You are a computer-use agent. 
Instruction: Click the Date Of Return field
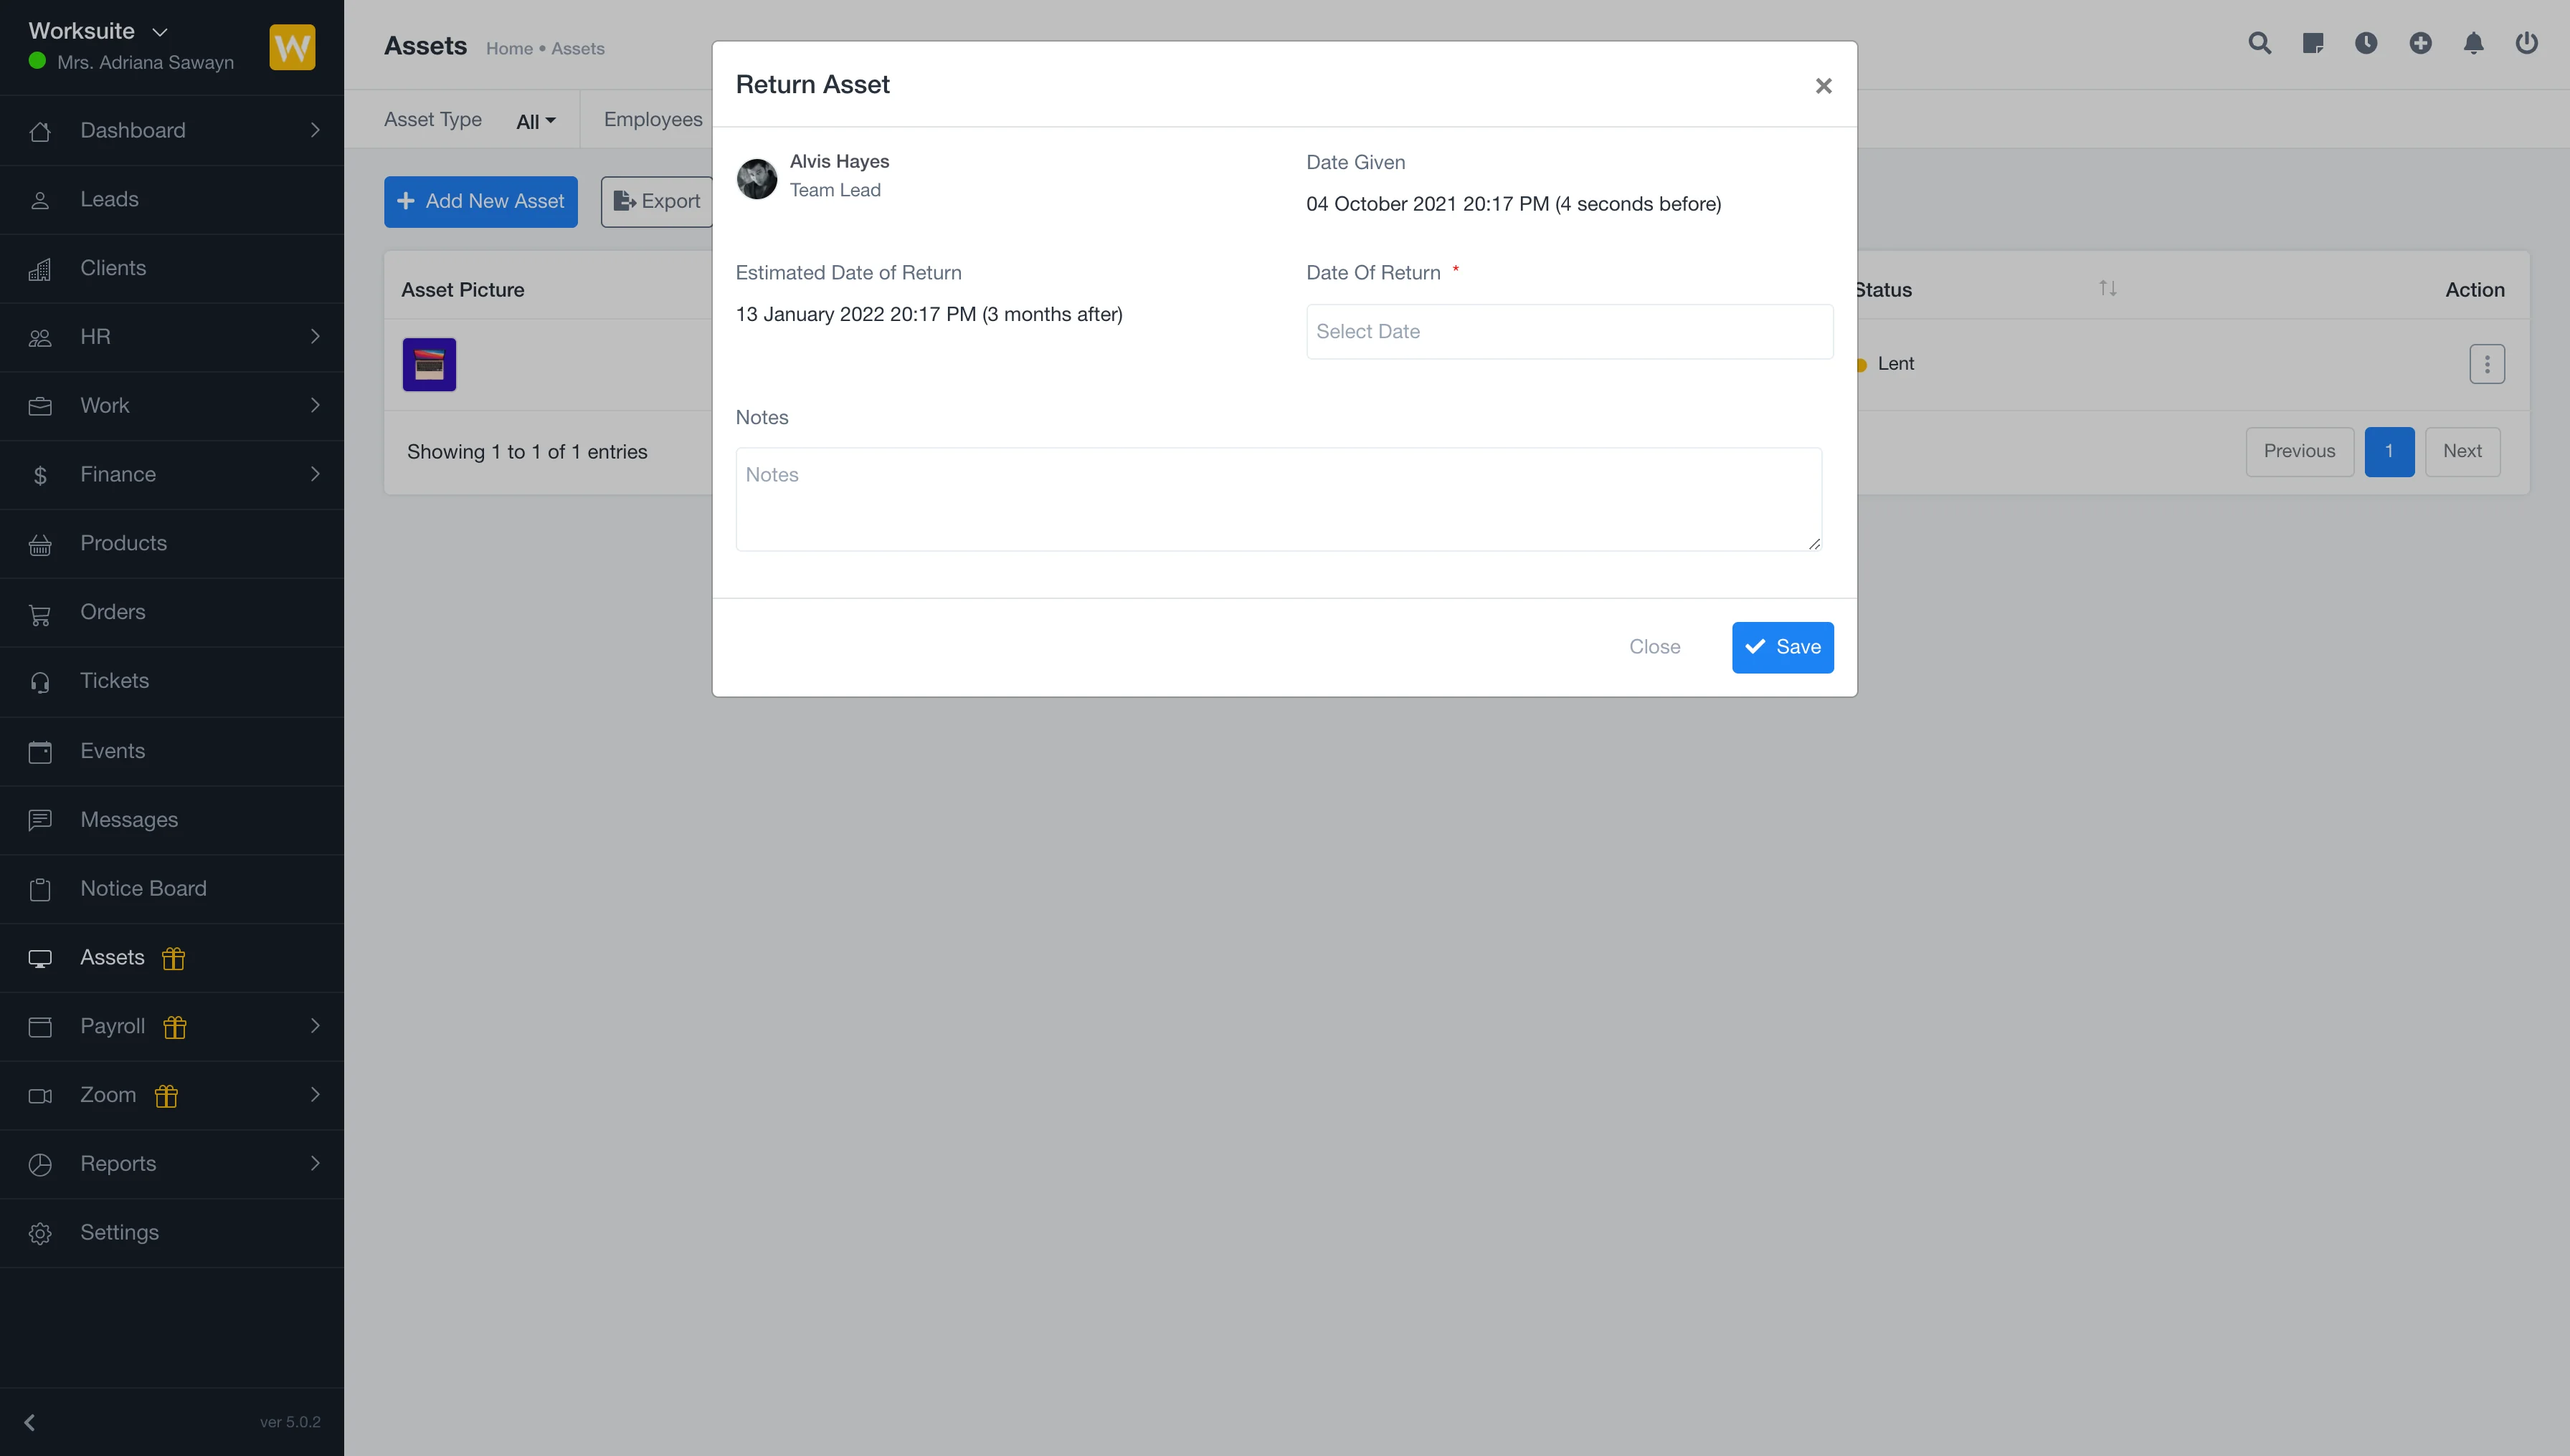point(1568,332)
